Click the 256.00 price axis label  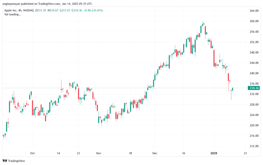(x=254, y=32)
